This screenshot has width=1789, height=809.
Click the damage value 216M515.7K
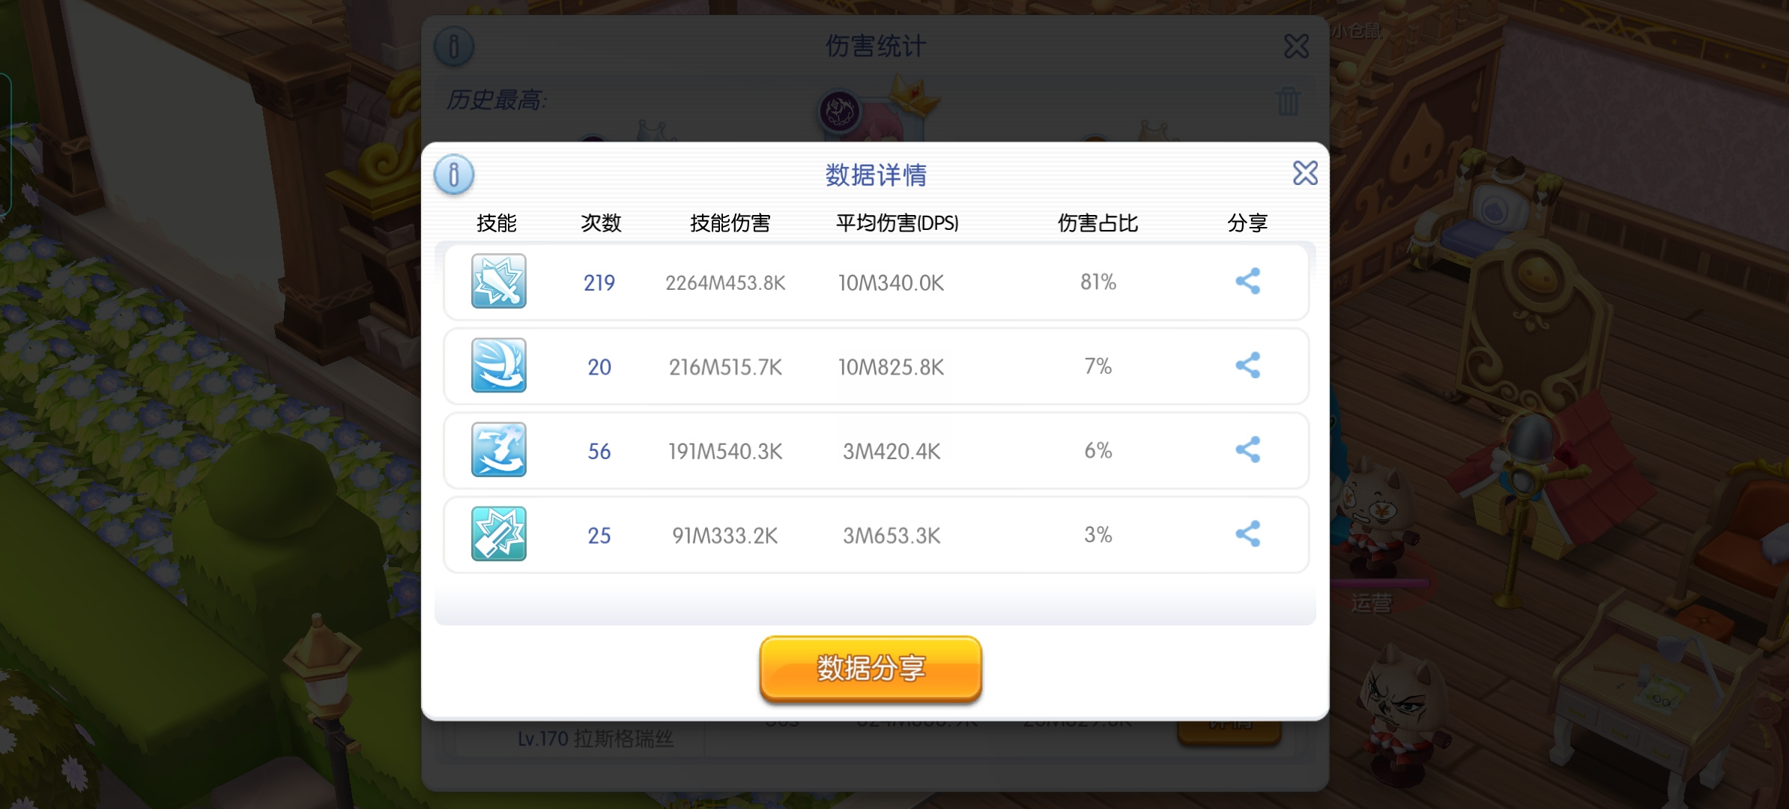pyautogui.click(x=725, y=367)
